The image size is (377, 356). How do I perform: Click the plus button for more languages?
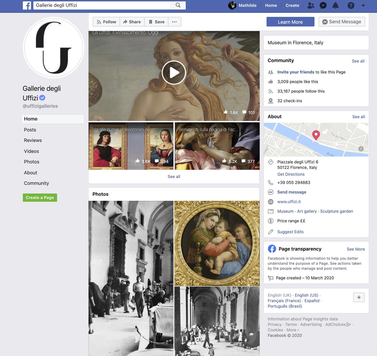coord(359,298)
